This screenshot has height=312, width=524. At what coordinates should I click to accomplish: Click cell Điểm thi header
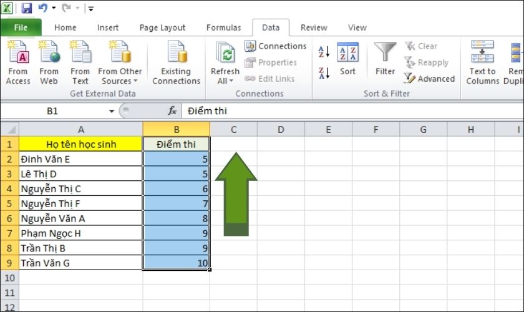tap(176, 144)
